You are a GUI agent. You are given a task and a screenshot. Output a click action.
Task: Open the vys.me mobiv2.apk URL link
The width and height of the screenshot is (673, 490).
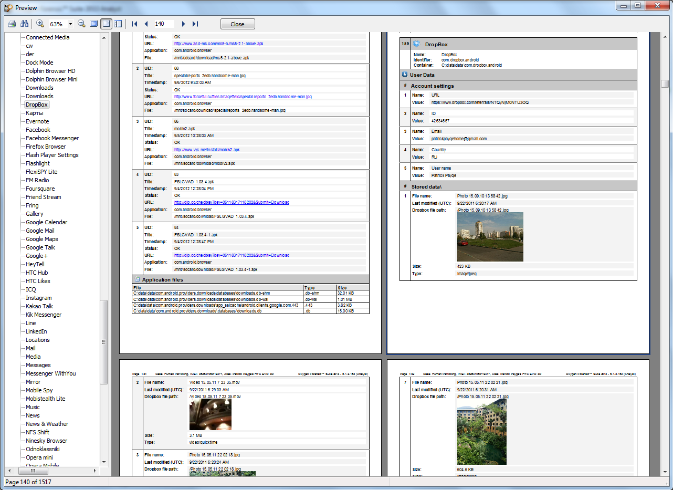[x=207, y=150]
